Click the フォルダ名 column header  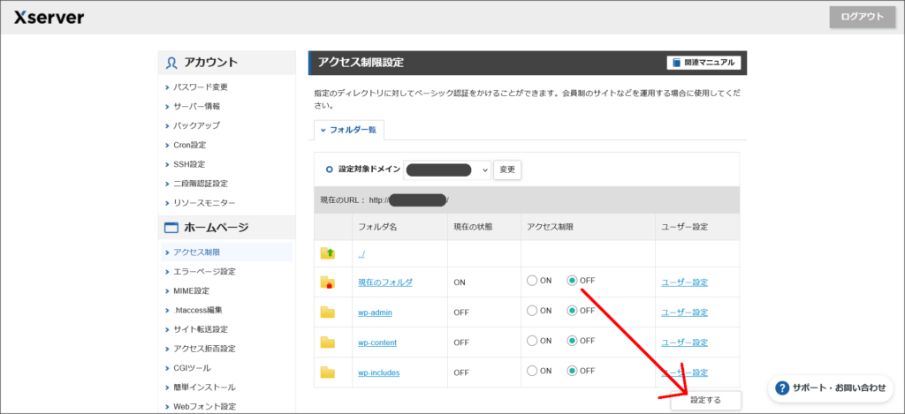click(x=377, y=227)
